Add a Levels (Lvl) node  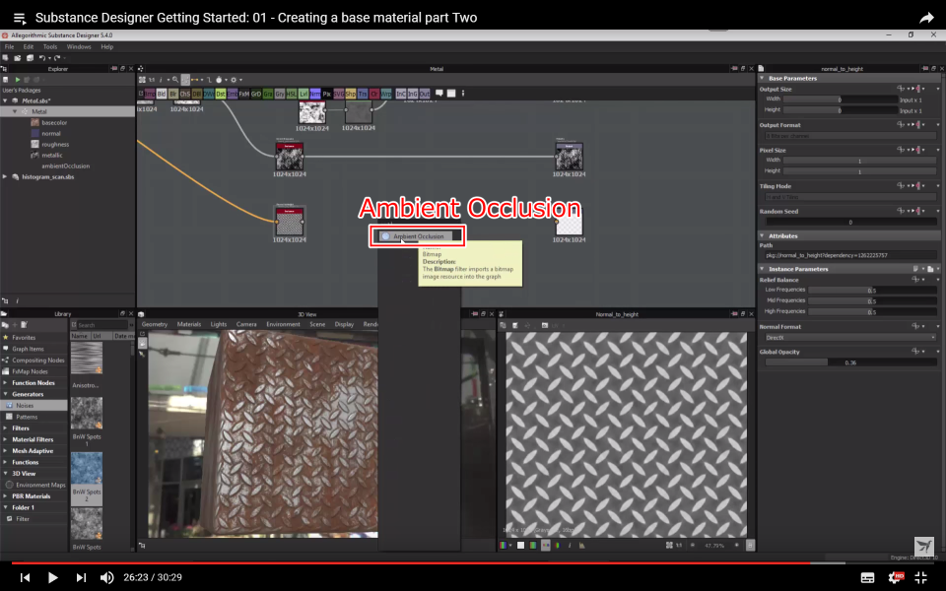point(304,94)
